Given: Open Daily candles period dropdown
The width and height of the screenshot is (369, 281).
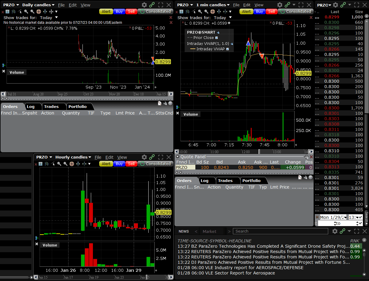Looking at the screenshot, I should click(53, 5).
